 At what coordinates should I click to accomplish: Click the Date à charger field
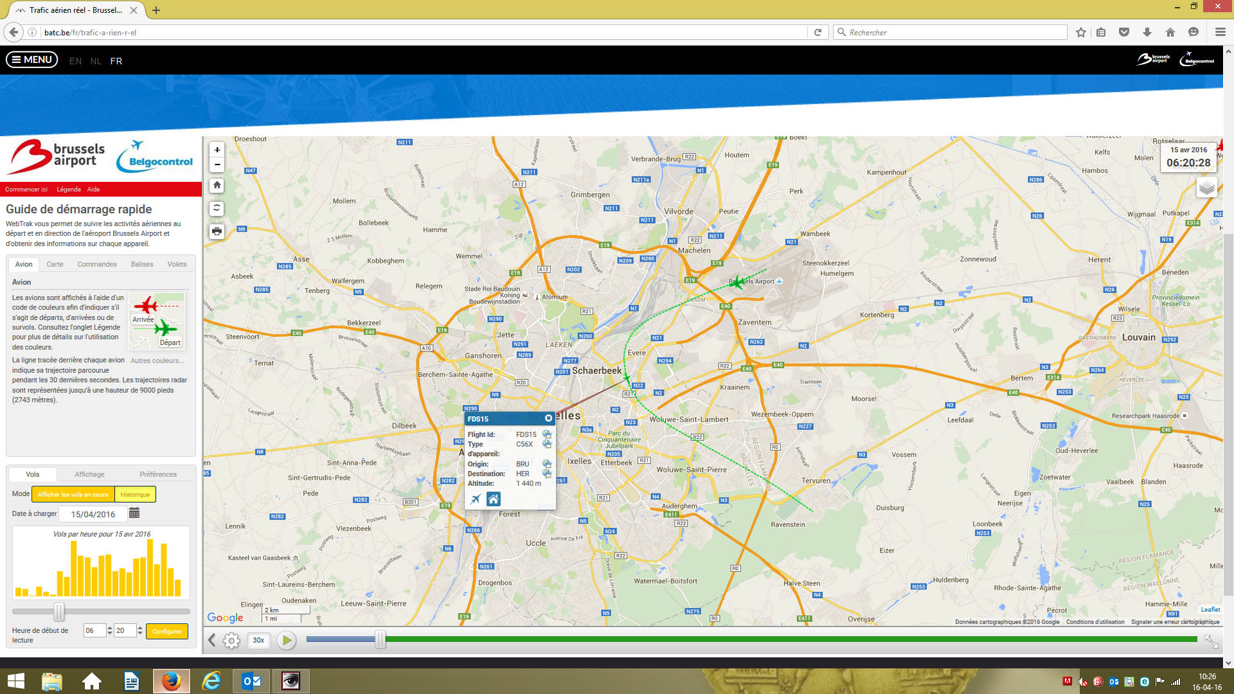coord(93,514)
